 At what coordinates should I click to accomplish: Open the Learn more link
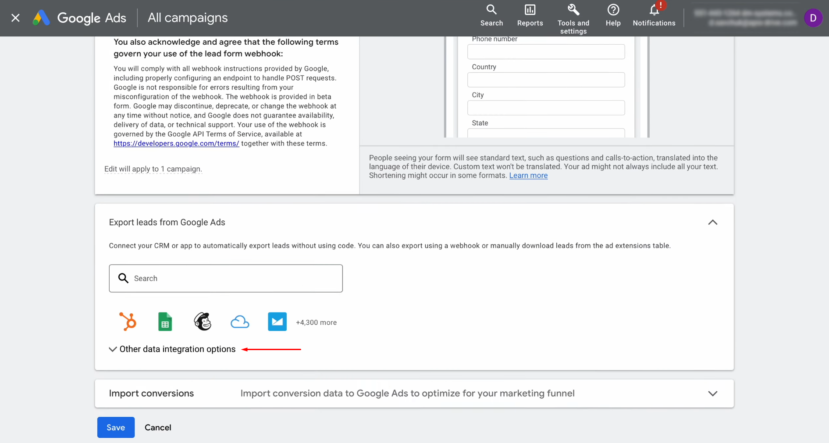coord(528,175)
